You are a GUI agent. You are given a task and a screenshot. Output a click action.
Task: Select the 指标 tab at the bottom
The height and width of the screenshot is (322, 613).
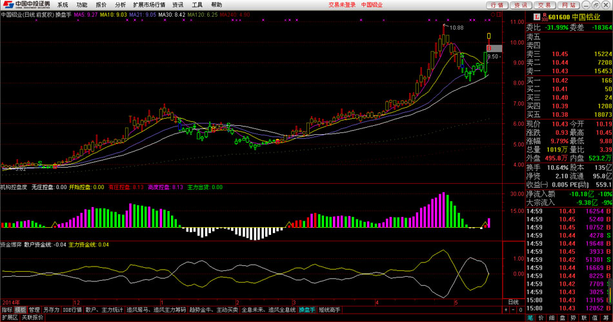tap(6, 310)
